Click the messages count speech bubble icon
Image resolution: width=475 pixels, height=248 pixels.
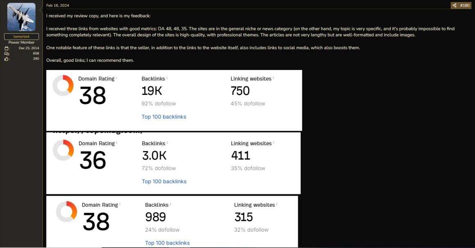[7, 54]
